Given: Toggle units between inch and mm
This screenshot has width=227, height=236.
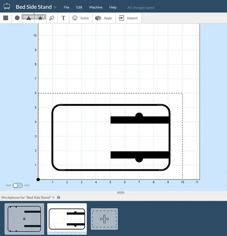Looking at the screenshot, I should point(17,185).
